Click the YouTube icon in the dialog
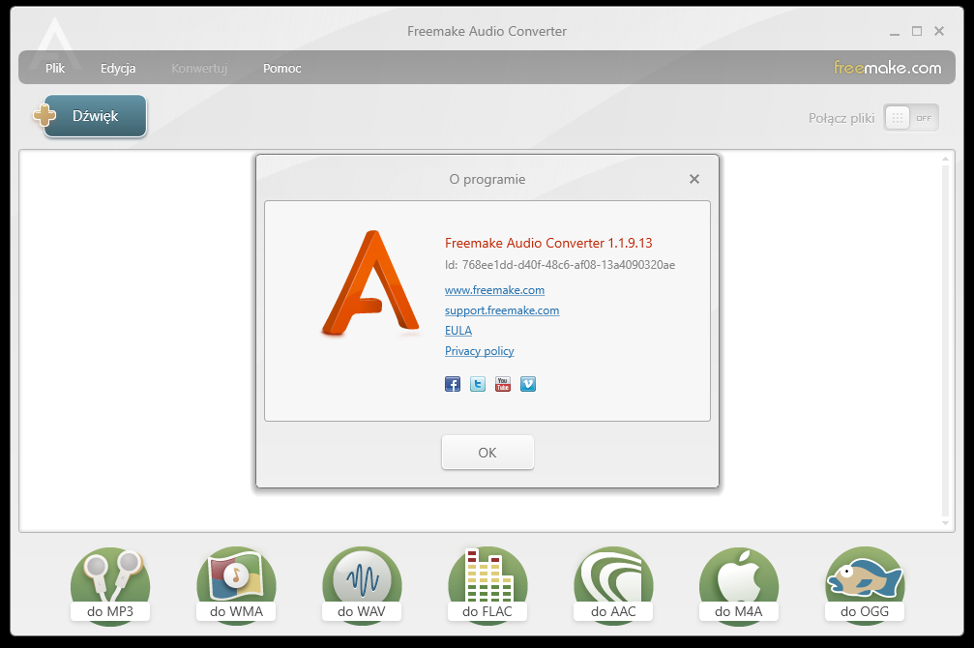Viewport: 974px width, 648px height. [503, 384]
